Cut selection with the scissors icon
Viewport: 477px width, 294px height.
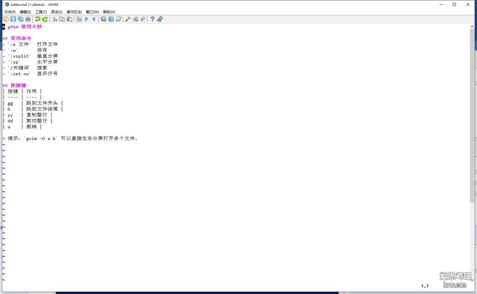(x=55, y=19)
